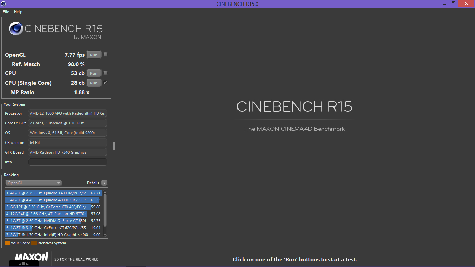This screenshot has height=267, width=475.
Task: Click the panel splitter grip handle
Action: pos(114,141)
